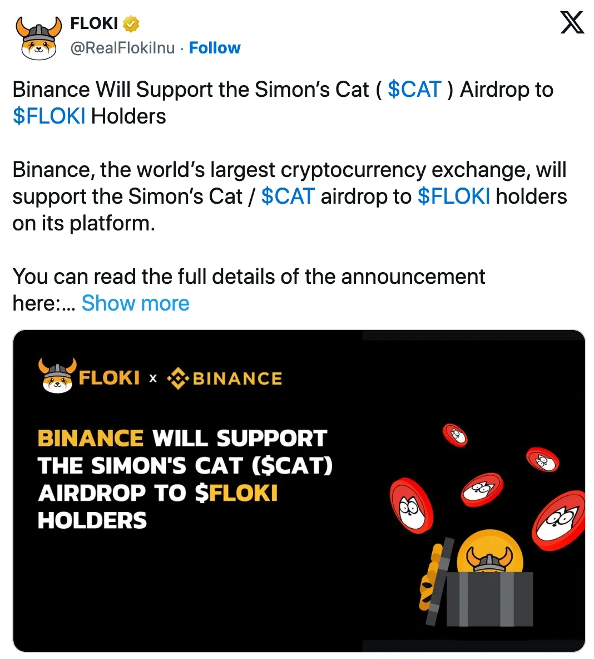Click the Follow button next to the handle
This screenshot has width=594, height=659.
[215, 48]
